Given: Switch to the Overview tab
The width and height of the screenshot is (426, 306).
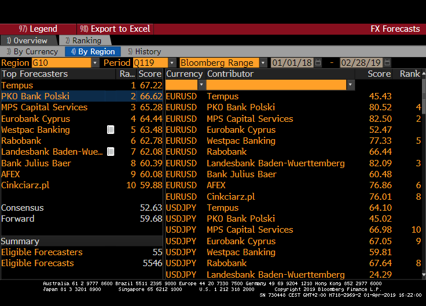Looking at the screenshot, I should pyautogui.click(x=29, y=40).
